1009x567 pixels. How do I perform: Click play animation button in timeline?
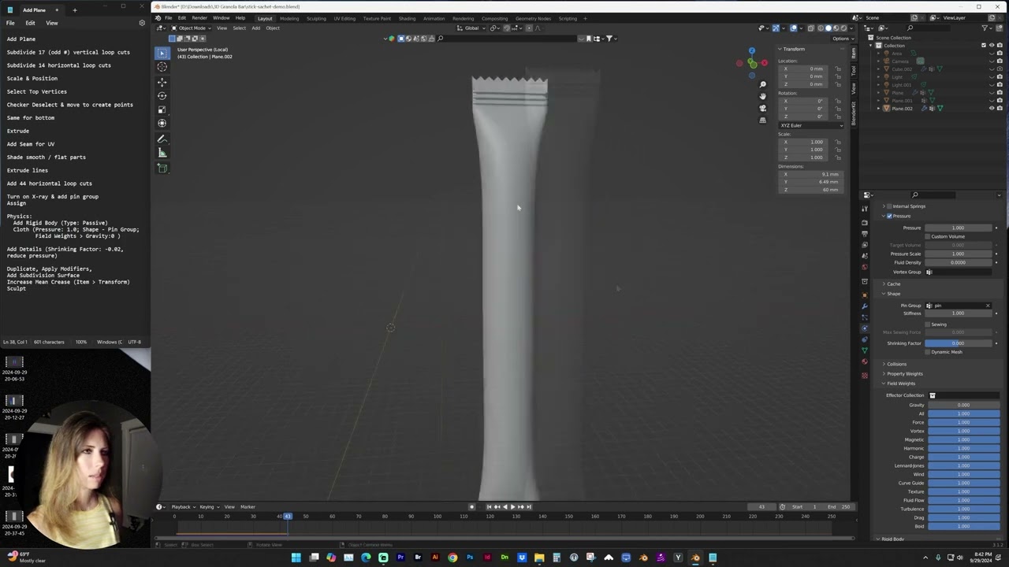(x=512, y=506)
